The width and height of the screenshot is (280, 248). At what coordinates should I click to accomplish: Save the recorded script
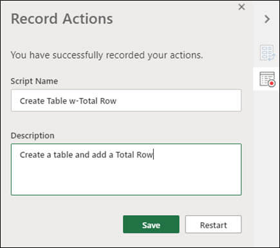[x=151, y=224]
